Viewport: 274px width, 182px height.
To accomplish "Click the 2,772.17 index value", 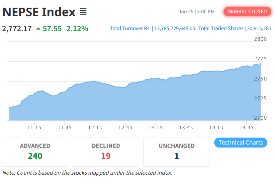I will [x=17, y=29].
